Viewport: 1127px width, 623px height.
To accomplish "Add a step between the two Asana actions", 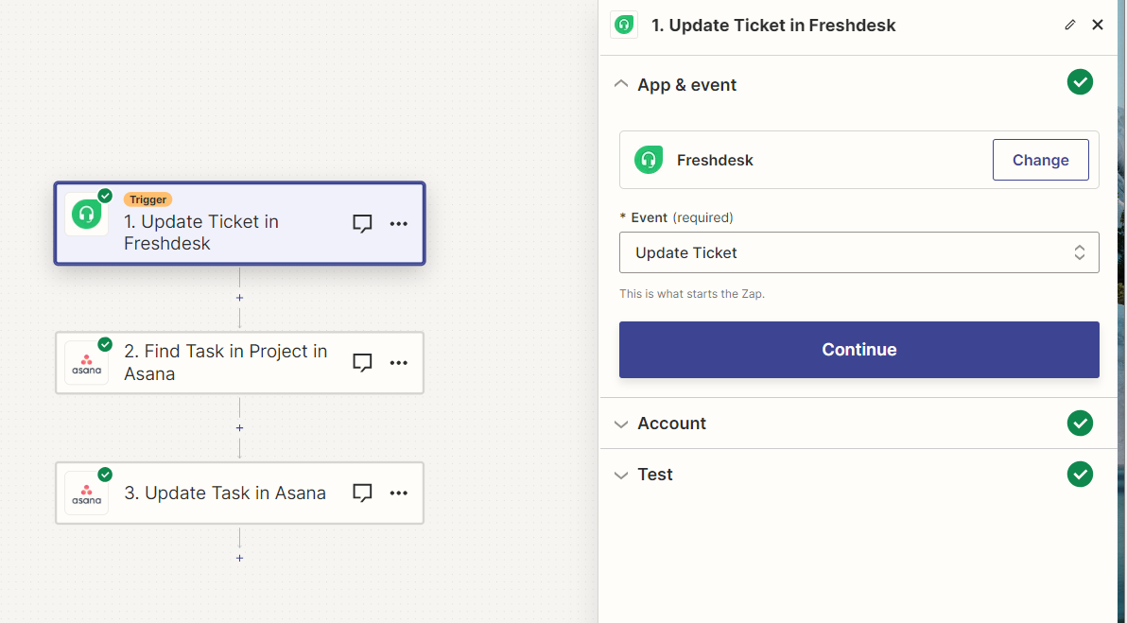I will tap(239, 427).
